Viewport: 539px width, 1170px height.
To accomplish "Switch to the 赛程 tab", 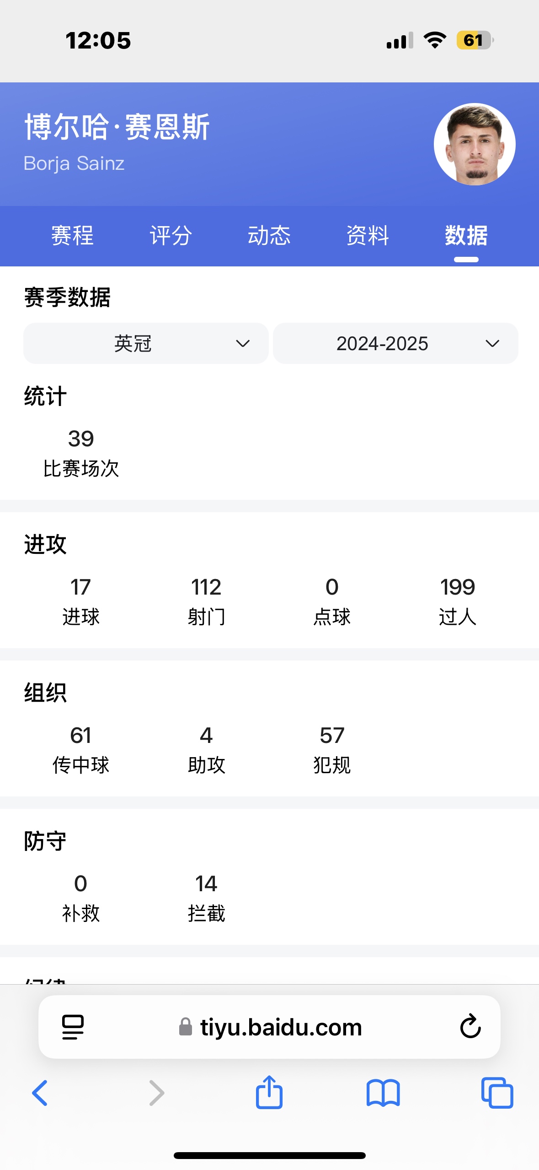I will tap(72, 236).
